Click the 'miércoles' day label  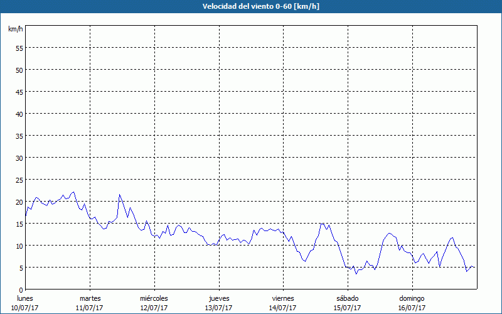point(154,298)
